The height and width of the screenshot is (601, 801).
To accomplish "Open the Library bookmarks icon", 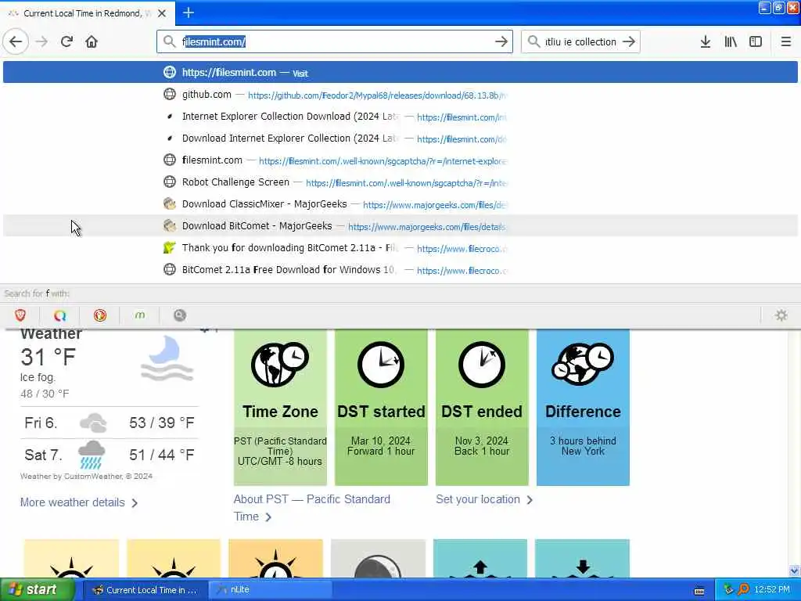I will (731, 41).
